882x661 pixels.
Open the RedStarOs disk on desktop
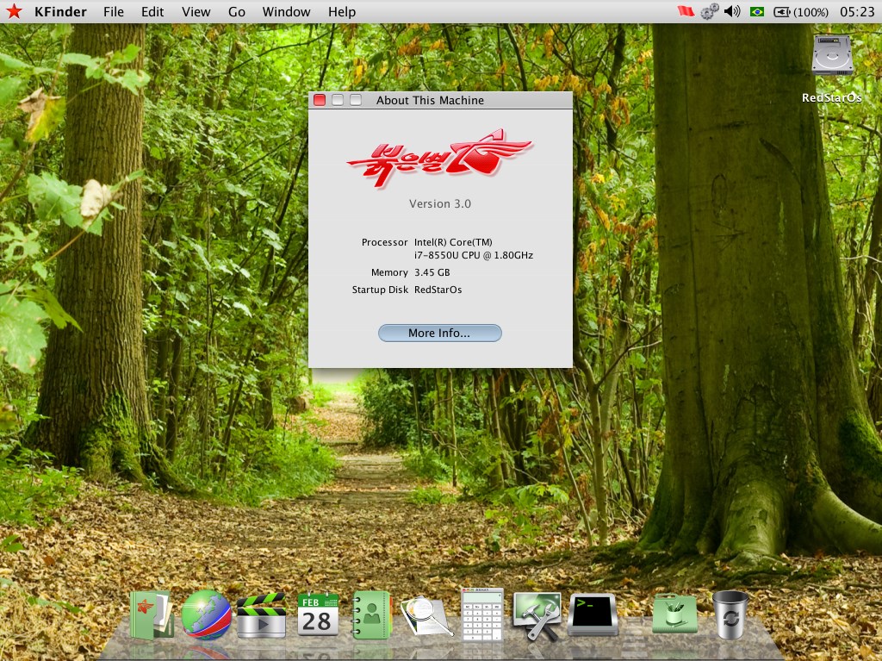(832, 59)
